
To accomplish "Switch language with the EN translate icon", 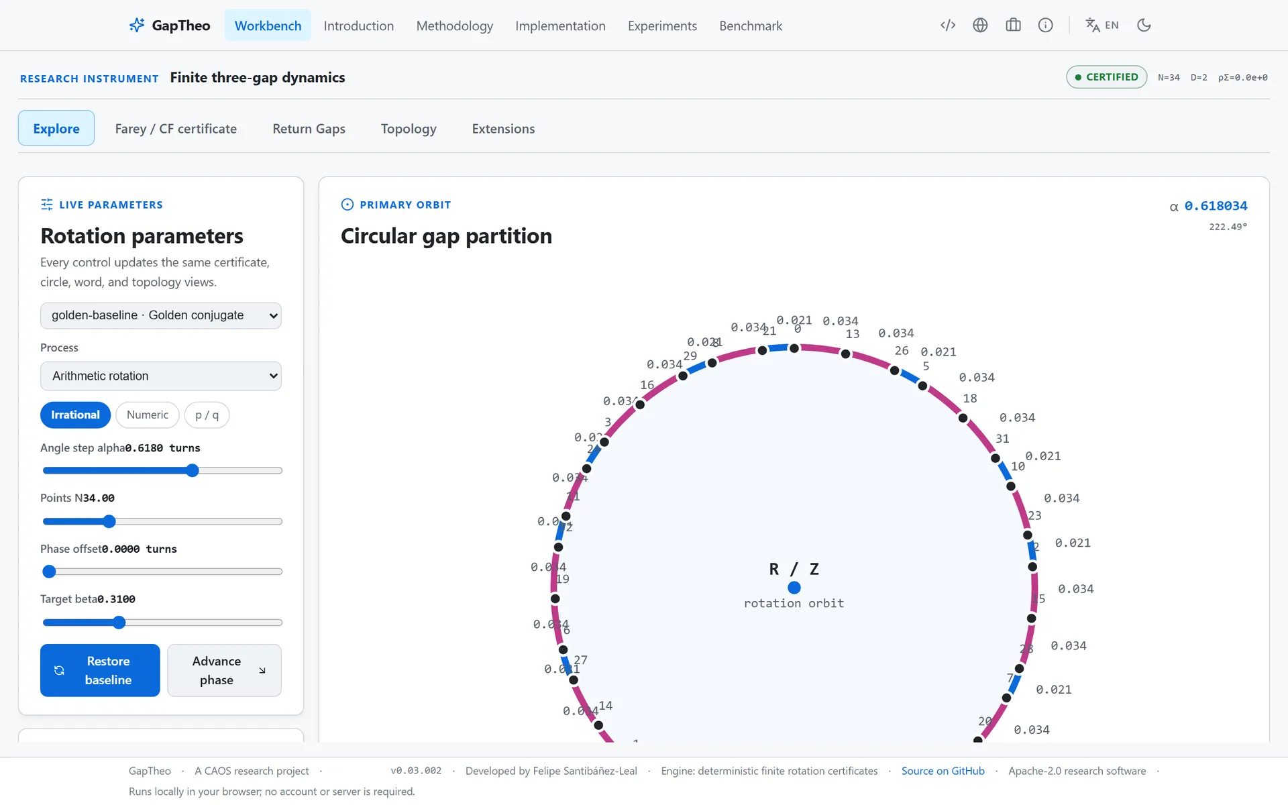I will pos(1102,25).
